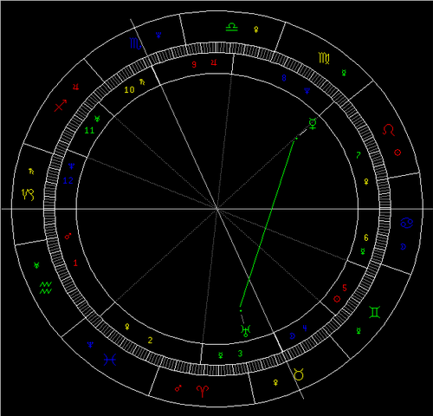Click green Mercury ruler beside house 3
Image resolution: width=433 pixels, height=416 pixels.
point(221,355)
